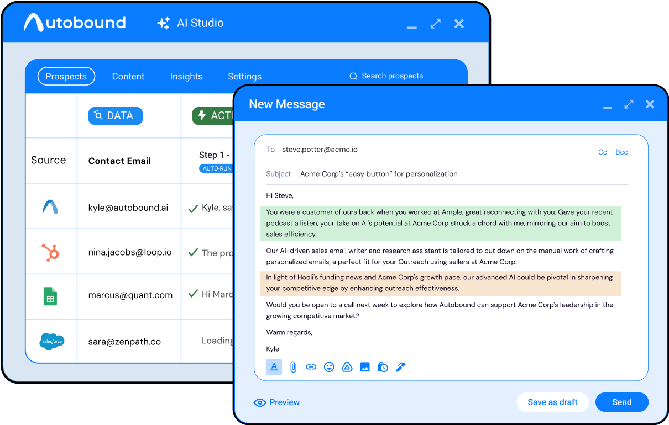Click the Step 1 column header
Image resolution: width=669 pixels, height=425 pixels.
pyautogui.click(x=215, y=155)
